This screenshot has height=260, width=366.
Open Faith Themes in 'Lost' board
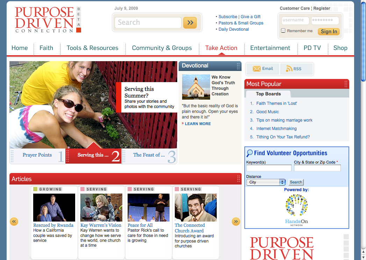pyautogui.click(x=277, y=103)
